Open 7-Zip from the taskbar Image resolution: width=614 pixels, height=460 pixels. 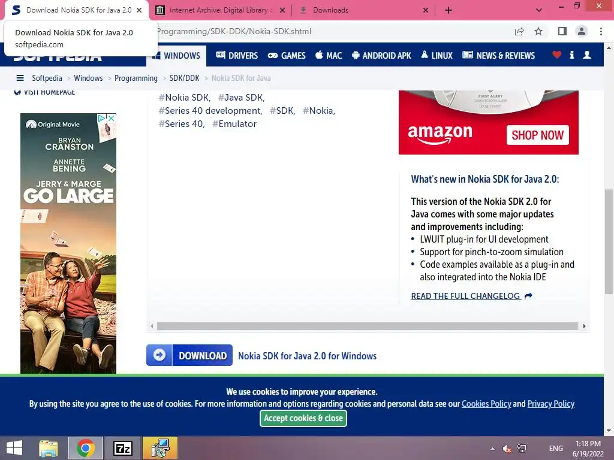(122, 448)
